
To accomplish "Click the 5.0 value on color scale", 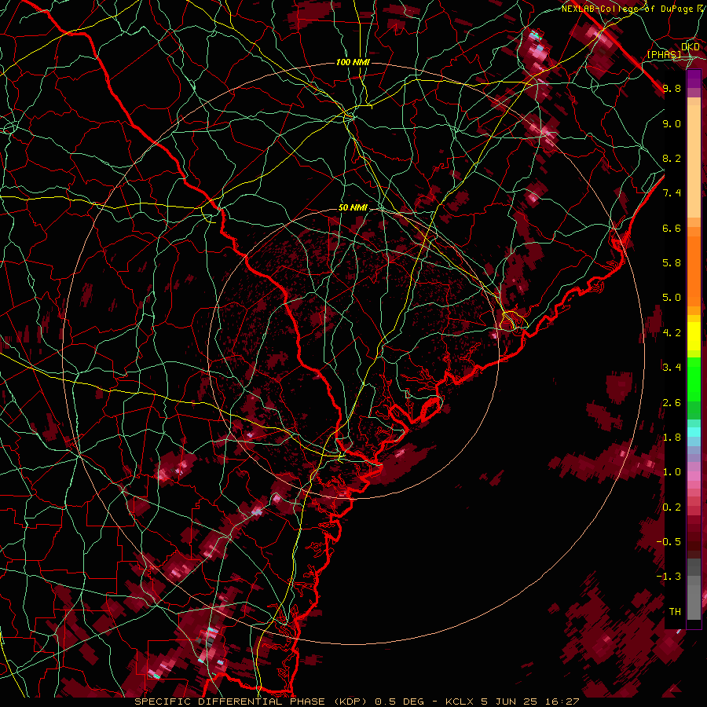I will 672,298.
